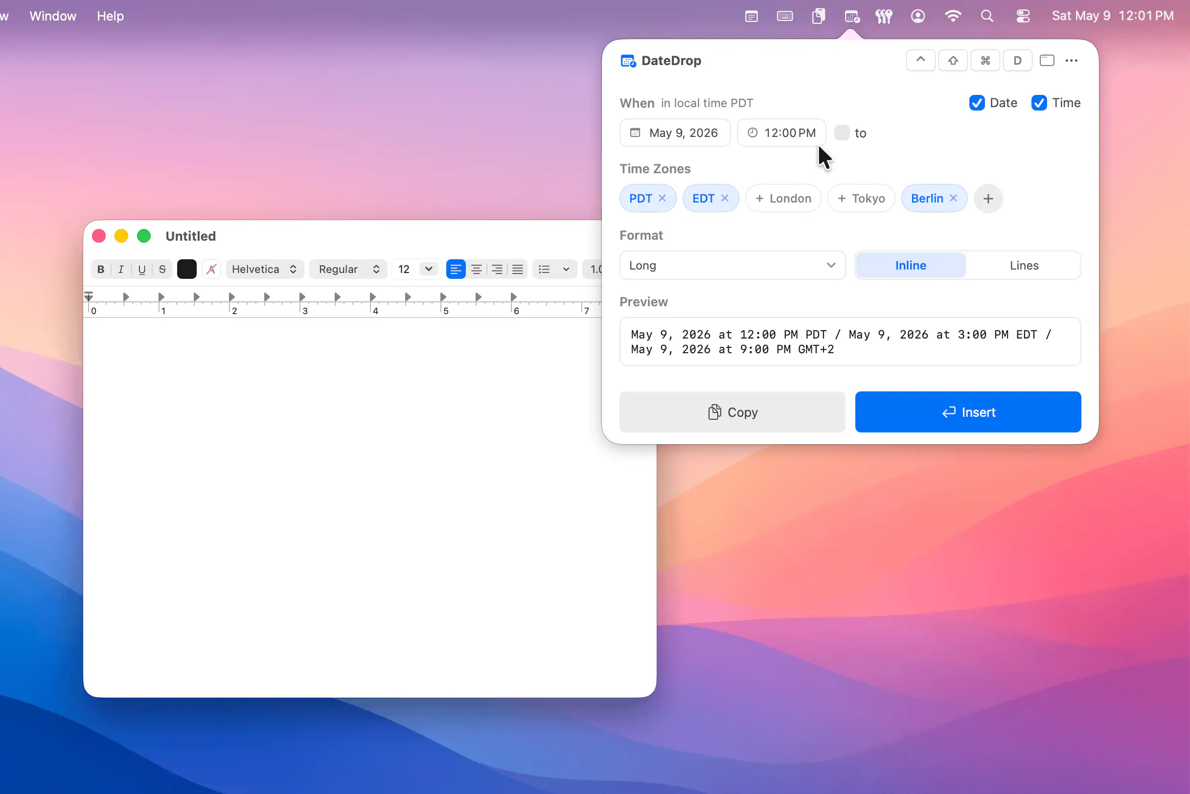Screen dimensions: 1190x794
Task: Open the DateDrop more options ellipsis menu
Action: pos(1072,60)
